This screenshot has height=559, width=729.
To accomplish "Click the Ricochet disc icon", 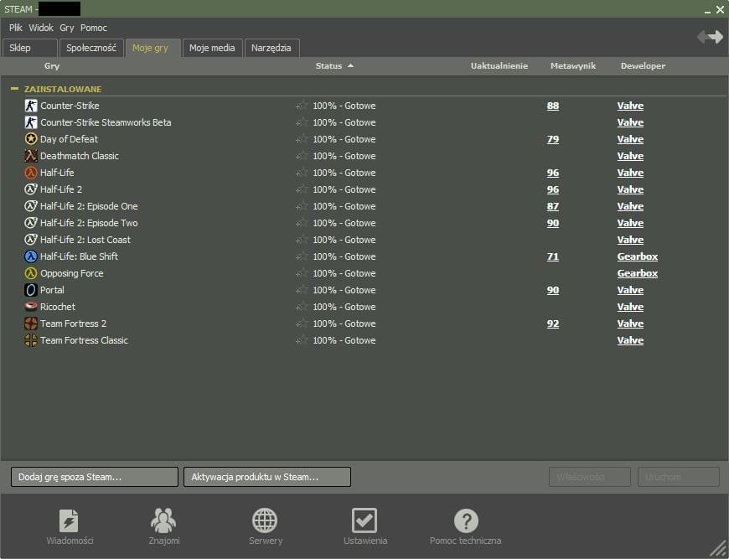I will (x=31, y=307).
